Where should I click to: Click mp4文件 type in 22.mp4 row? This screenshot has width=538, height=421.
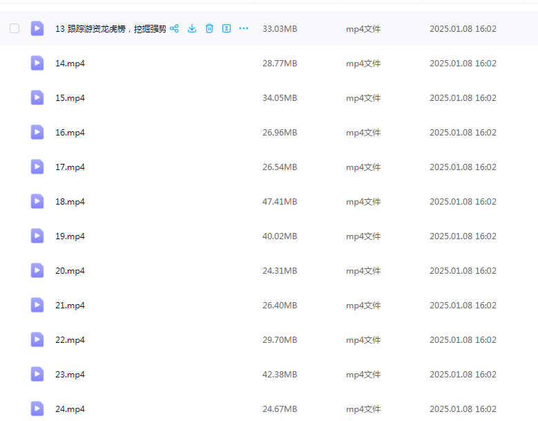coord(363,340)
